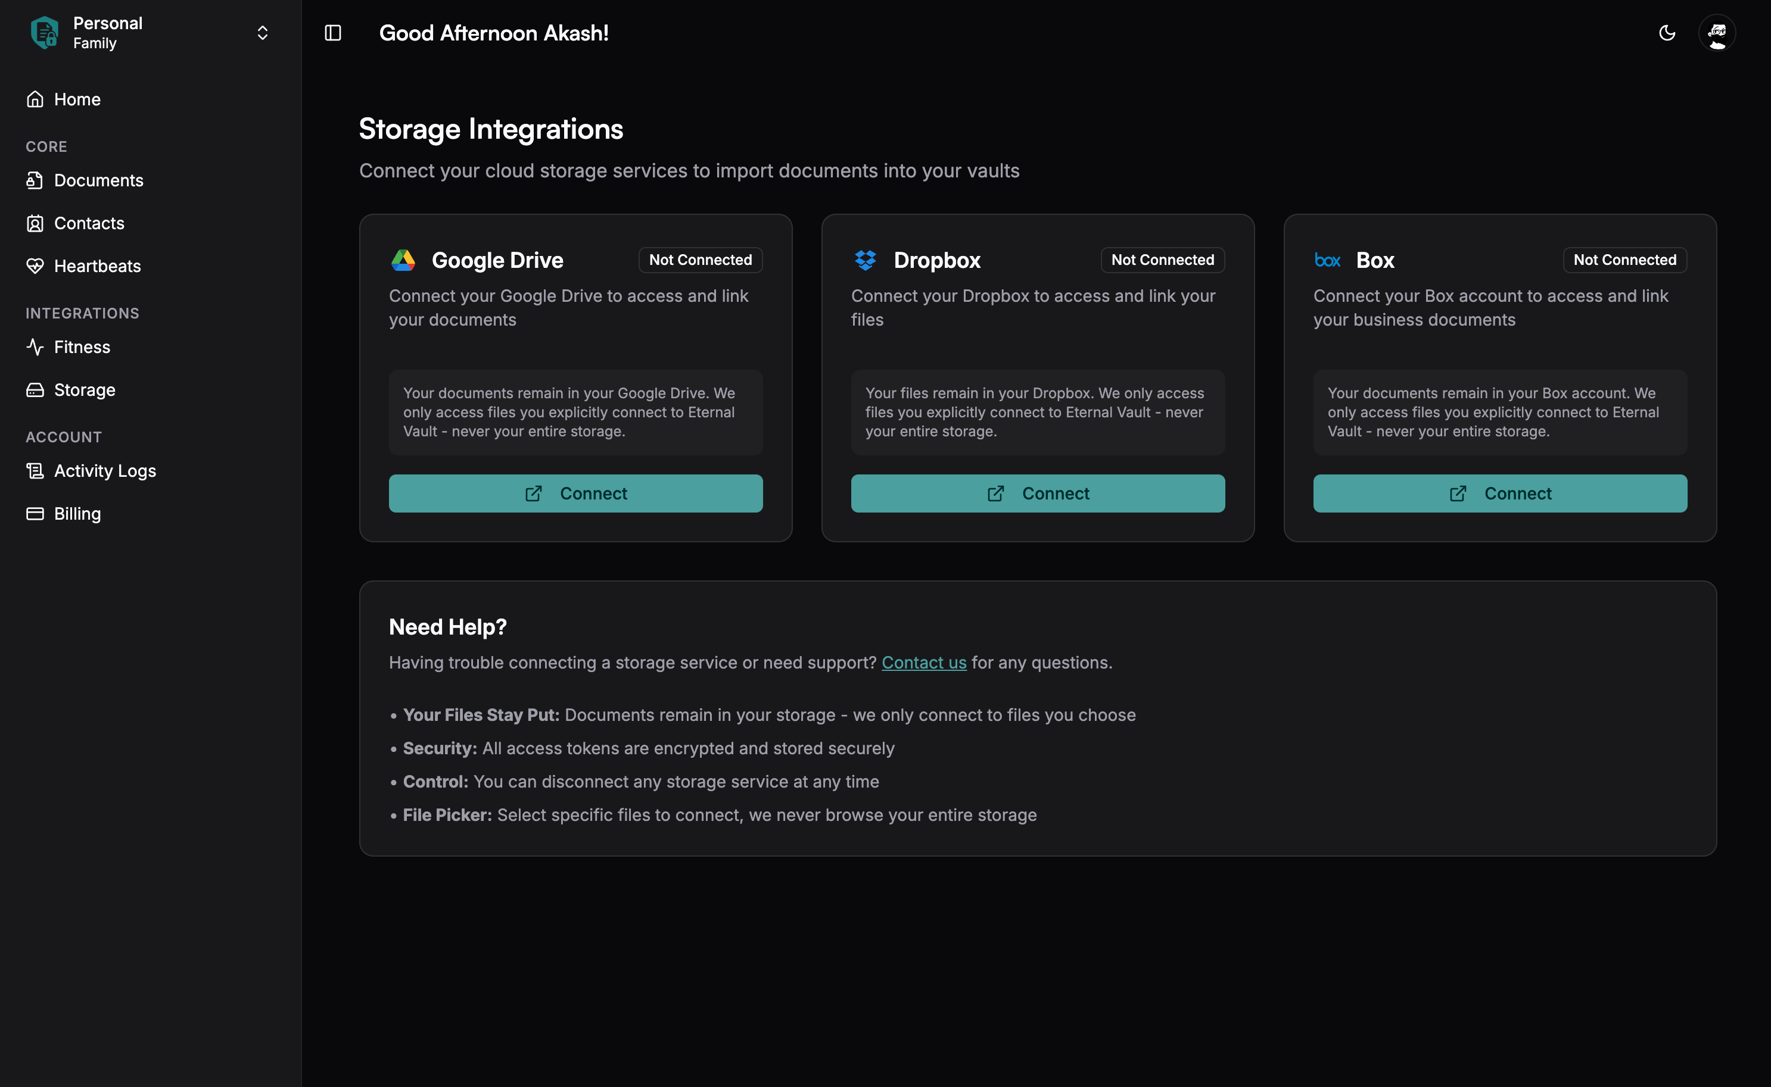Connect Box account

click(x=1500, y=493)
